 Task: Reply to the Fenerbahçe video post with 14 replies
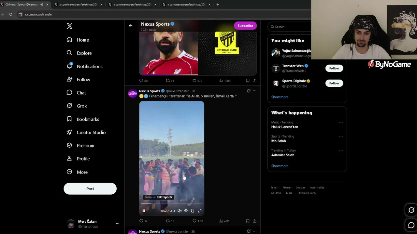pyautogui.click(x=141, y=221)
